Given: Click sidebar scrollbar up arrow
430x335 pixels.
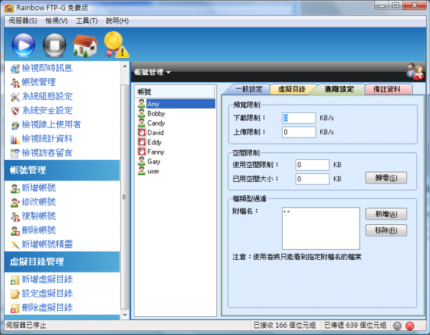Looking at the screenshot, I should tap(125, 66).
